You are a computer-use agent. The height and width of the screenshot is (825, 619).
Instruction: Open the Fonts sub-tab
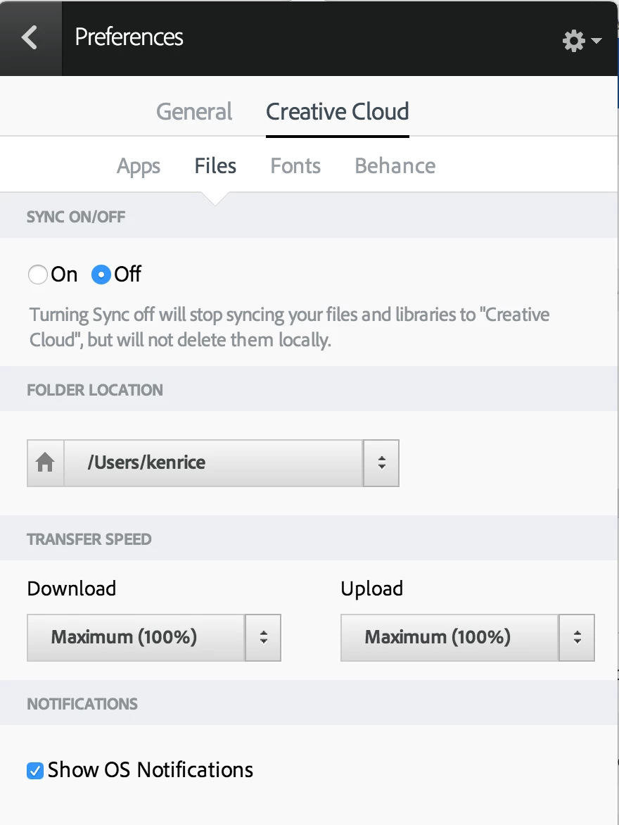(295, 165)
